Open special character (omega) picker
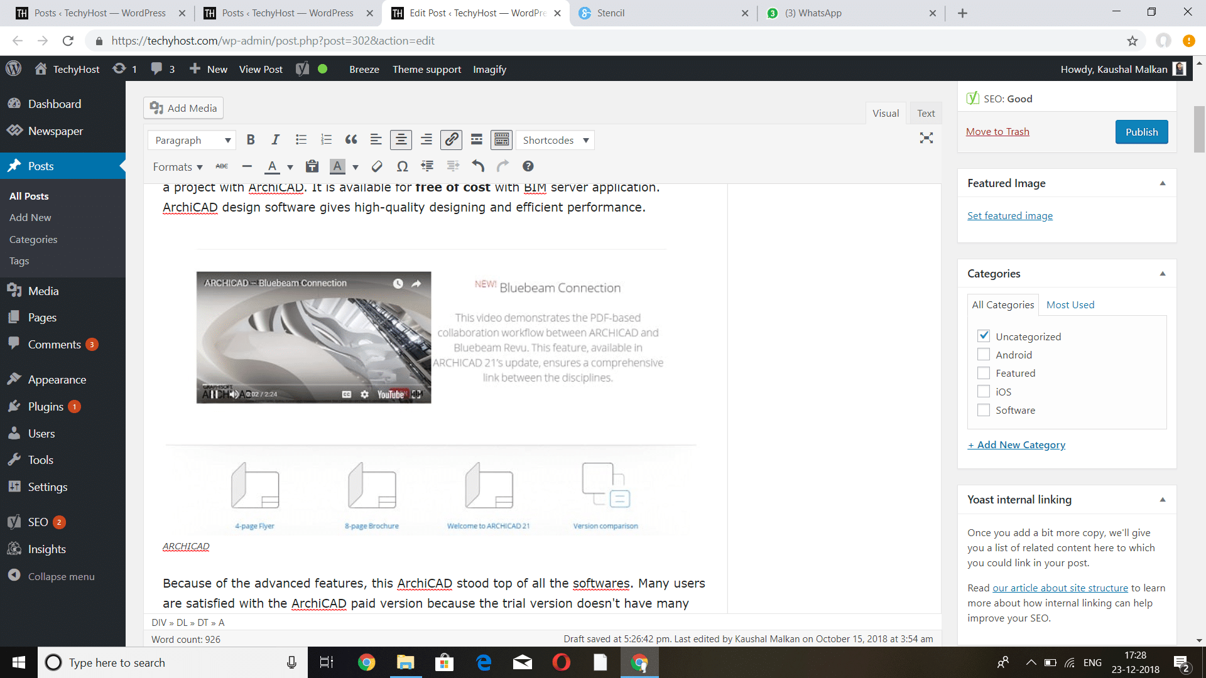Viewport: 1206px width, 678px height. [x=402, y=166]
